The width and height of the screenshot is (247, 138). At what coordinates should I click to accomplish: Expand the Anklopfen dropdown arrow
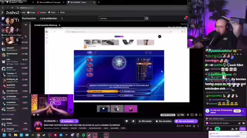76,121
